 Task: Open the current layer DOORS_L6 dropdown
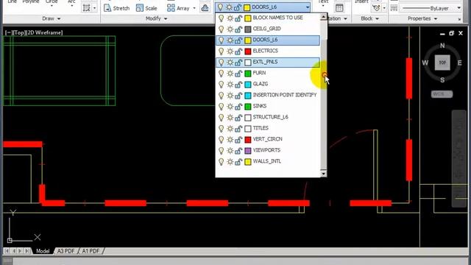308,7
